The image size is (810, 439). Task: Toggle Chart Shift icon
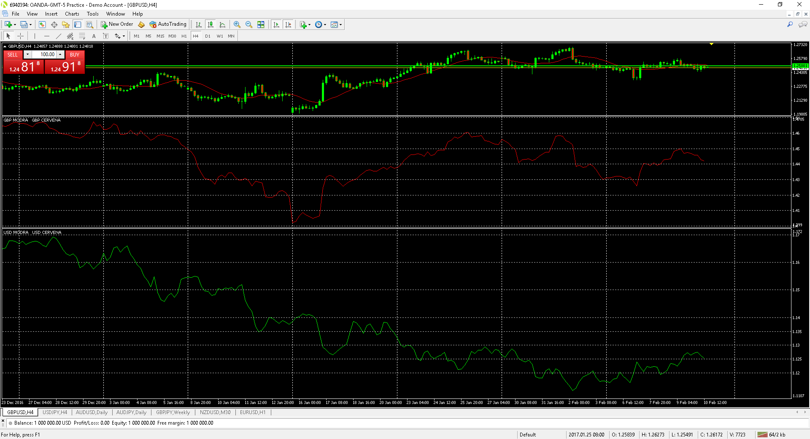click(x=288, y=24)
